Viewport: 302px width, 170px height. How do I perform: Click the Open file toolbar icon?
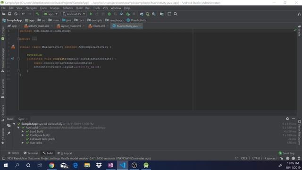point(3,14)
